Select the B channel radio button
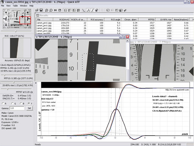Viewport: 194px width, 146px height. tap(21, 103)
